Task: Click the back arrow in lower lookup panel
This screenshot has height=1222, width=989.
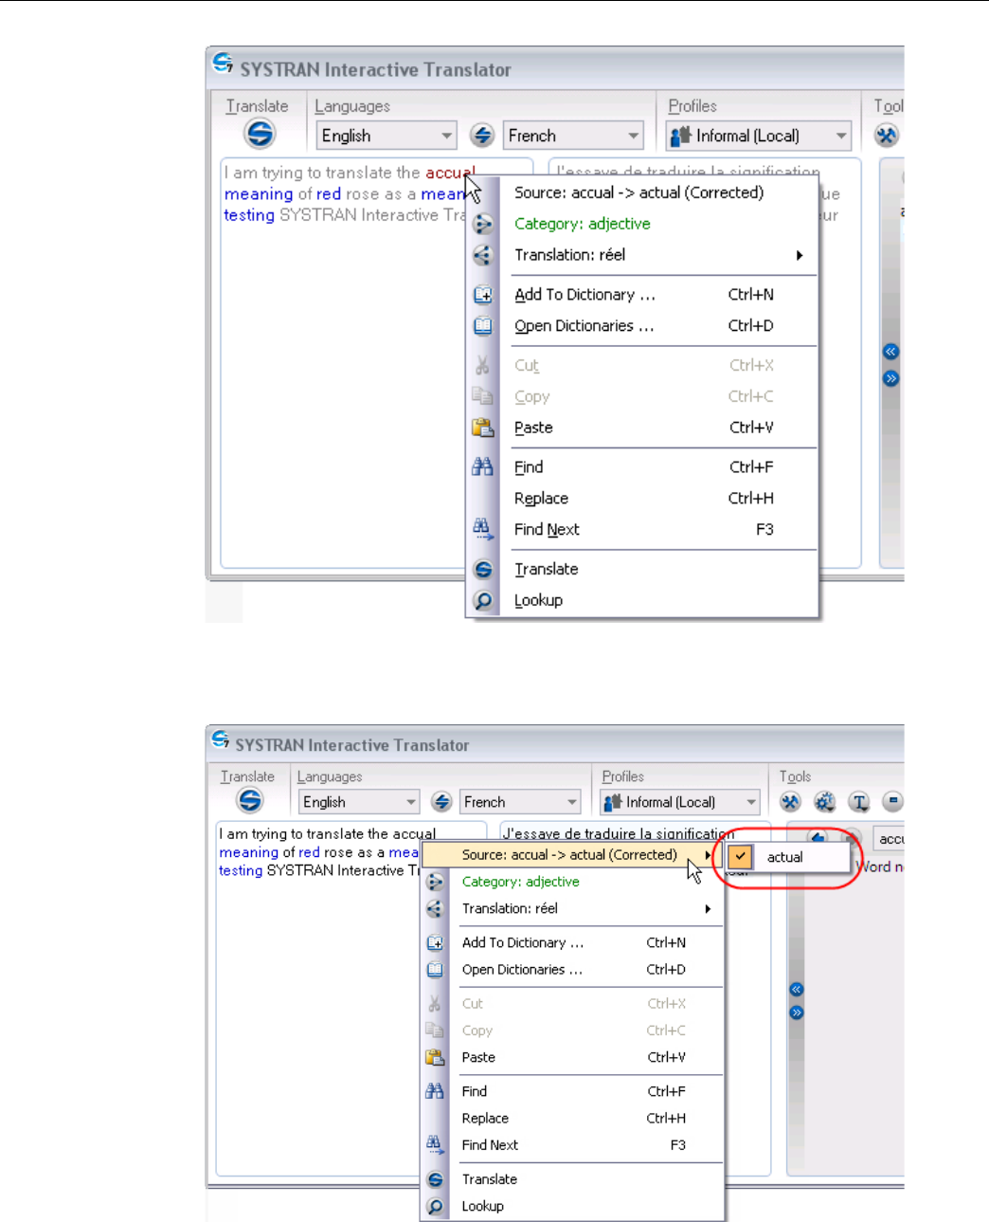Action: [817, 837]
